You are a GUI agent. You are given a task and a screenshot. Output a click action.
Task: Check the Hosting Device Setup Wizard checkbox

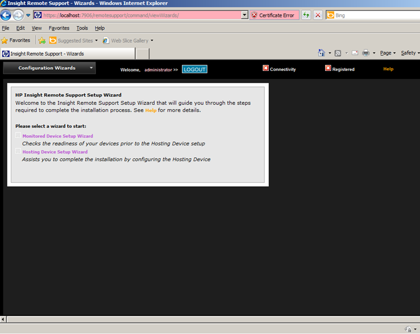click(x=18, y=151)
